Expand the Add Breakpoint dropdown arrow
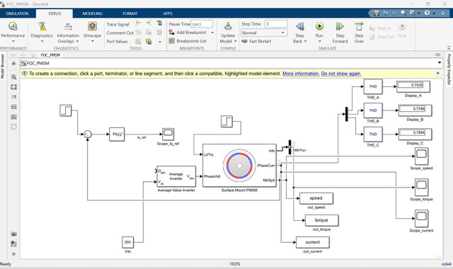The width and height of the screenshot is (453, 269). point(212,33)
